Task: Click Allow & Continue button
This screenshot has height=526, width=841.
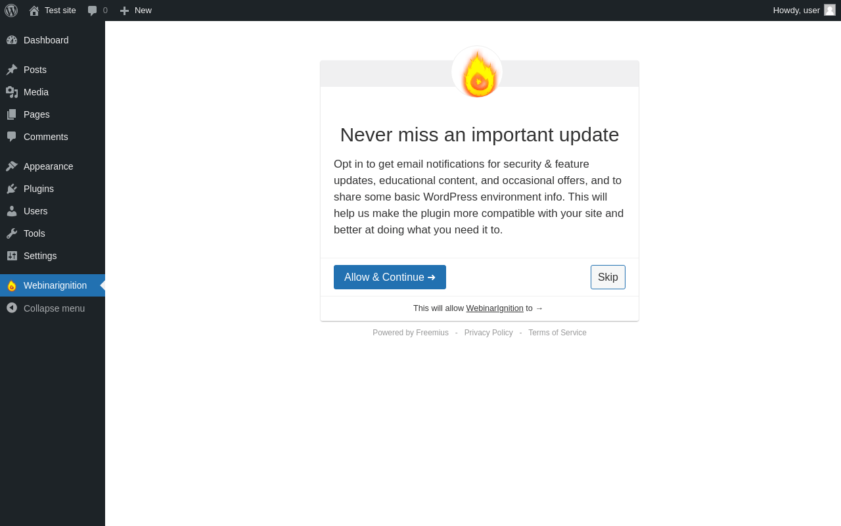Action: (390, 277)
